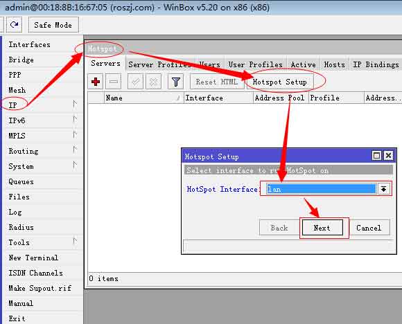Screen dimensions: 402x324
Task: Maximize the Hotspot Setup dialog
Action: pos(376,156)
